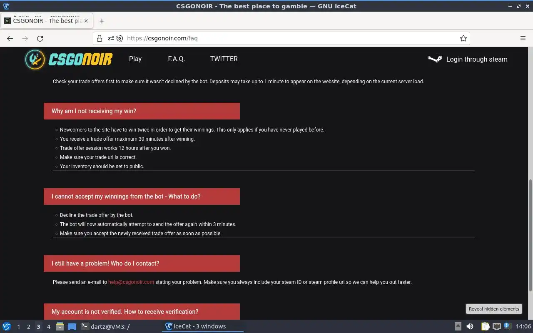
Task: Open the taskbar start menu icon
Action: pyautogui.click(x=7, y=326)
